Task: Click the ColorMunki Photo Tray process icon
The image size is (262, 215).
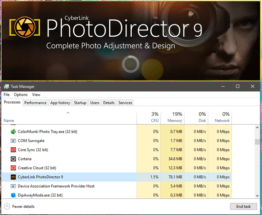Action: [13, 132]
